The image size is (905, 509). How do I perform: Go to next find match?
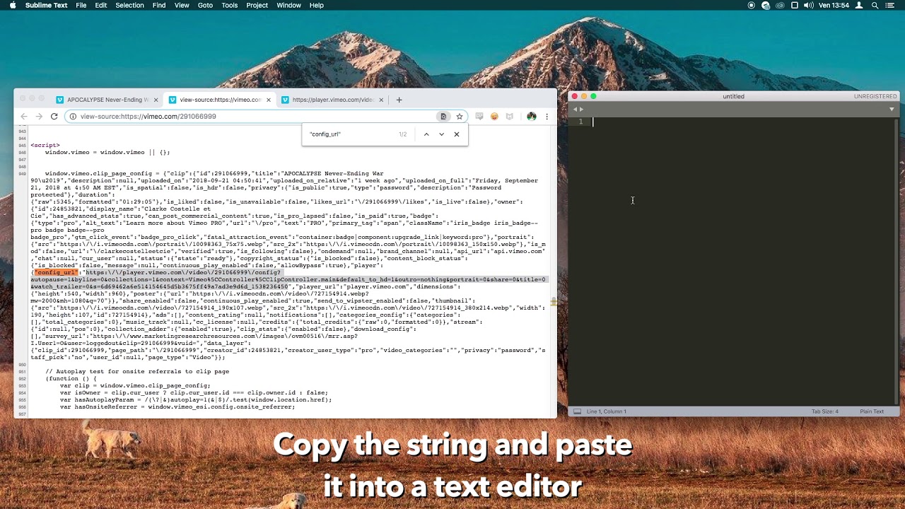(x=441, y=134)
